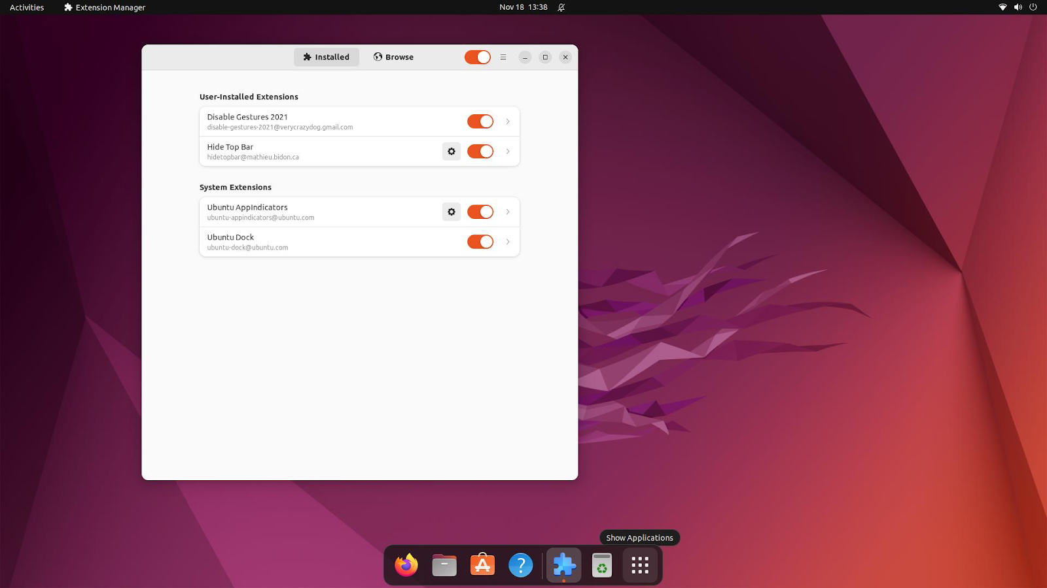Click the notifications muted bell icon
Image resolution: width=1047 pixels, height=588 pixels.
[x=561, y=7]
